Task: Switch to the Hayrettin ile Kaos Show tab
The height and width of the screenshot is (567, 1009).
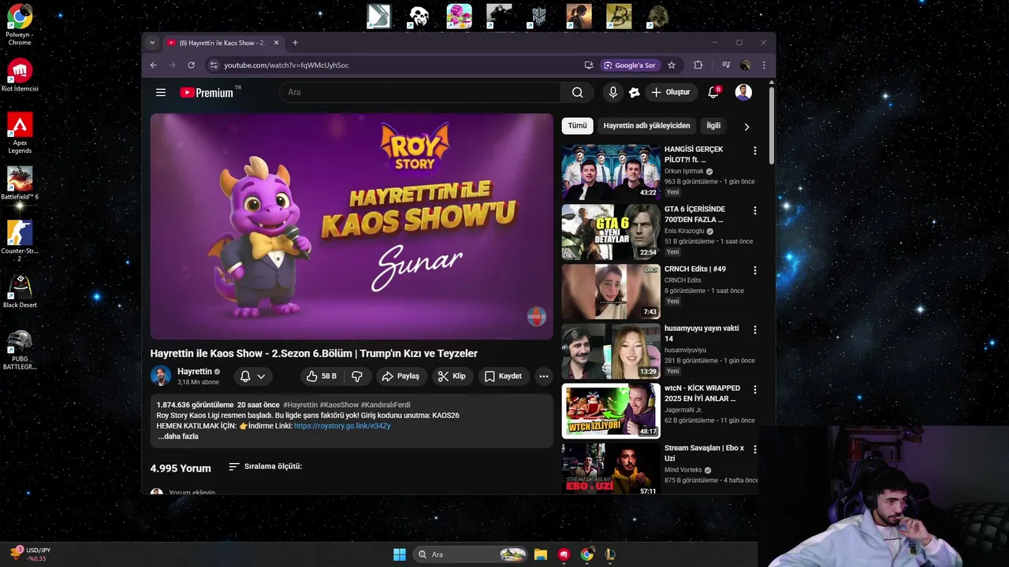Action: click(x=223, y=43)
